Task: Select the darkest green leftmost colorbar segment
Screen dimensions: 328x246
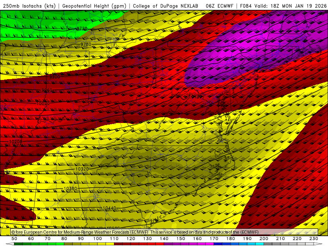Action: click(x=18, y=244)
